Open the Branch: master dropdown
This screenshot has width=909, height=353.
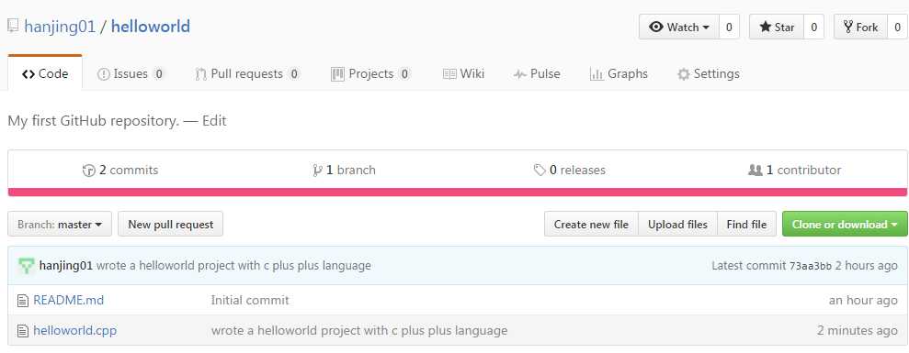pos(60,224)
